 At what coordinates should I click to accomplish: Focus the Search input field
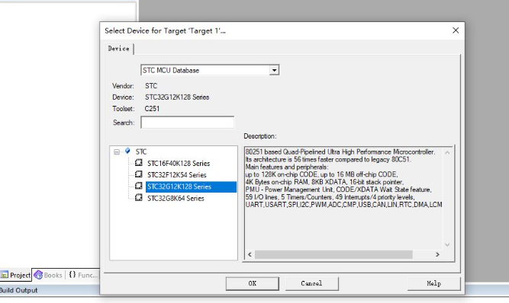point(187,123)
